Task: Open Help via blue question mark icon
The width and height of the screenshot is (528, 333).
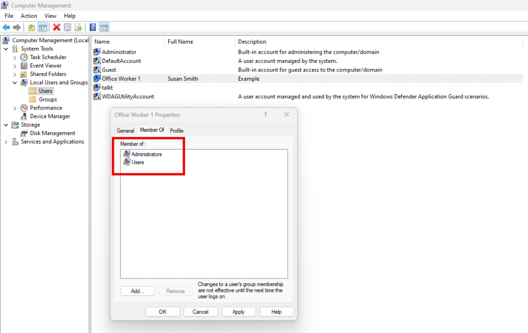Action: point(93,28)
